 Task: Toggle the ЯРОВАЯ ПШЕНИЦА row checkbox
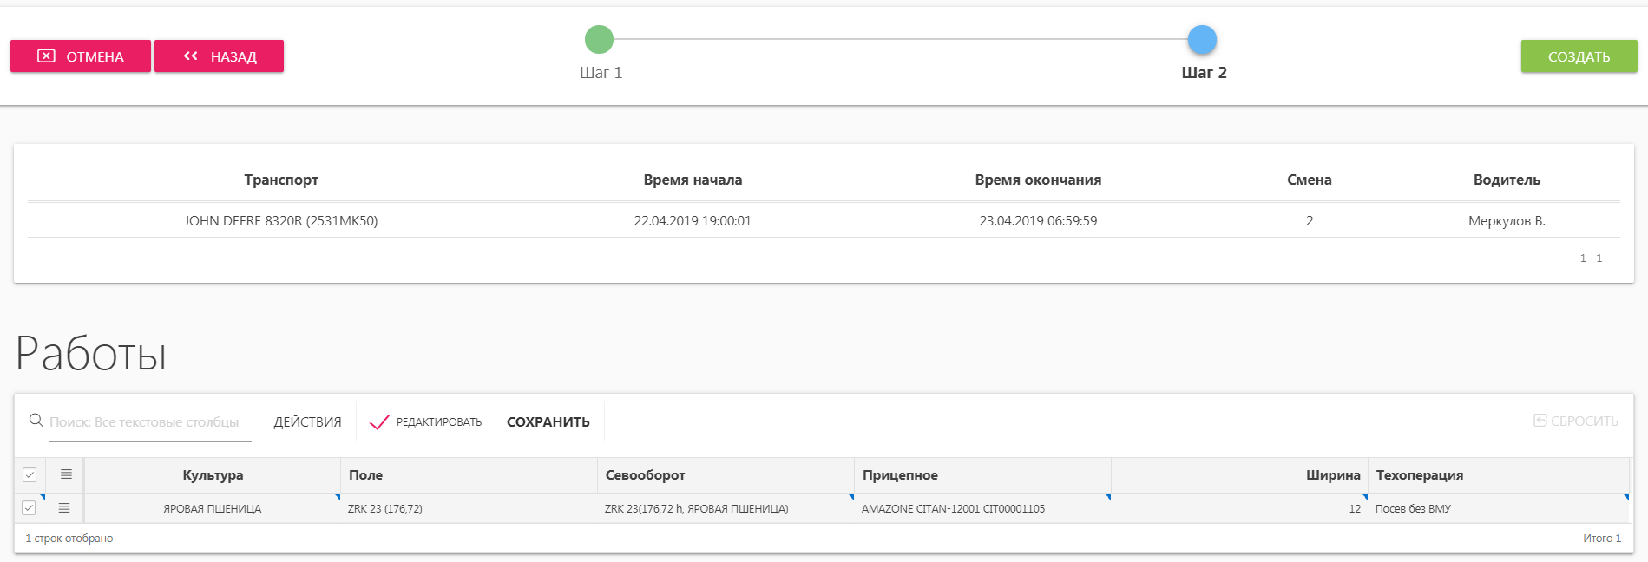click(29, 508)
